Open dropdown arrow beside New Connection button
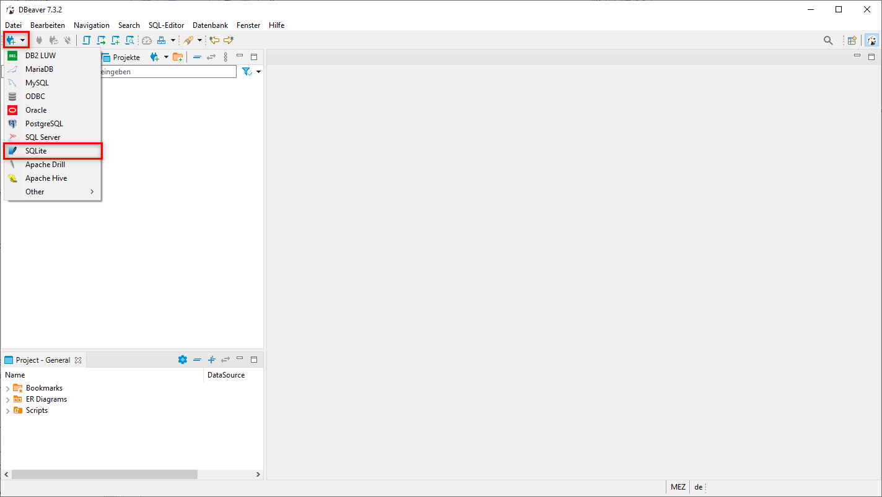The image size is (882, 497). (22, 40)
